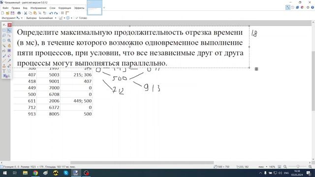
Task: Toggle the Layers window visibility
Action: coord(297,7)
